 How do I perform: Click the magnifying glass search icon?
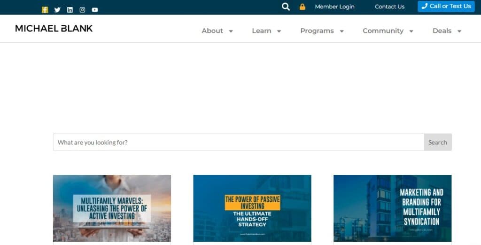pos(286,7)
